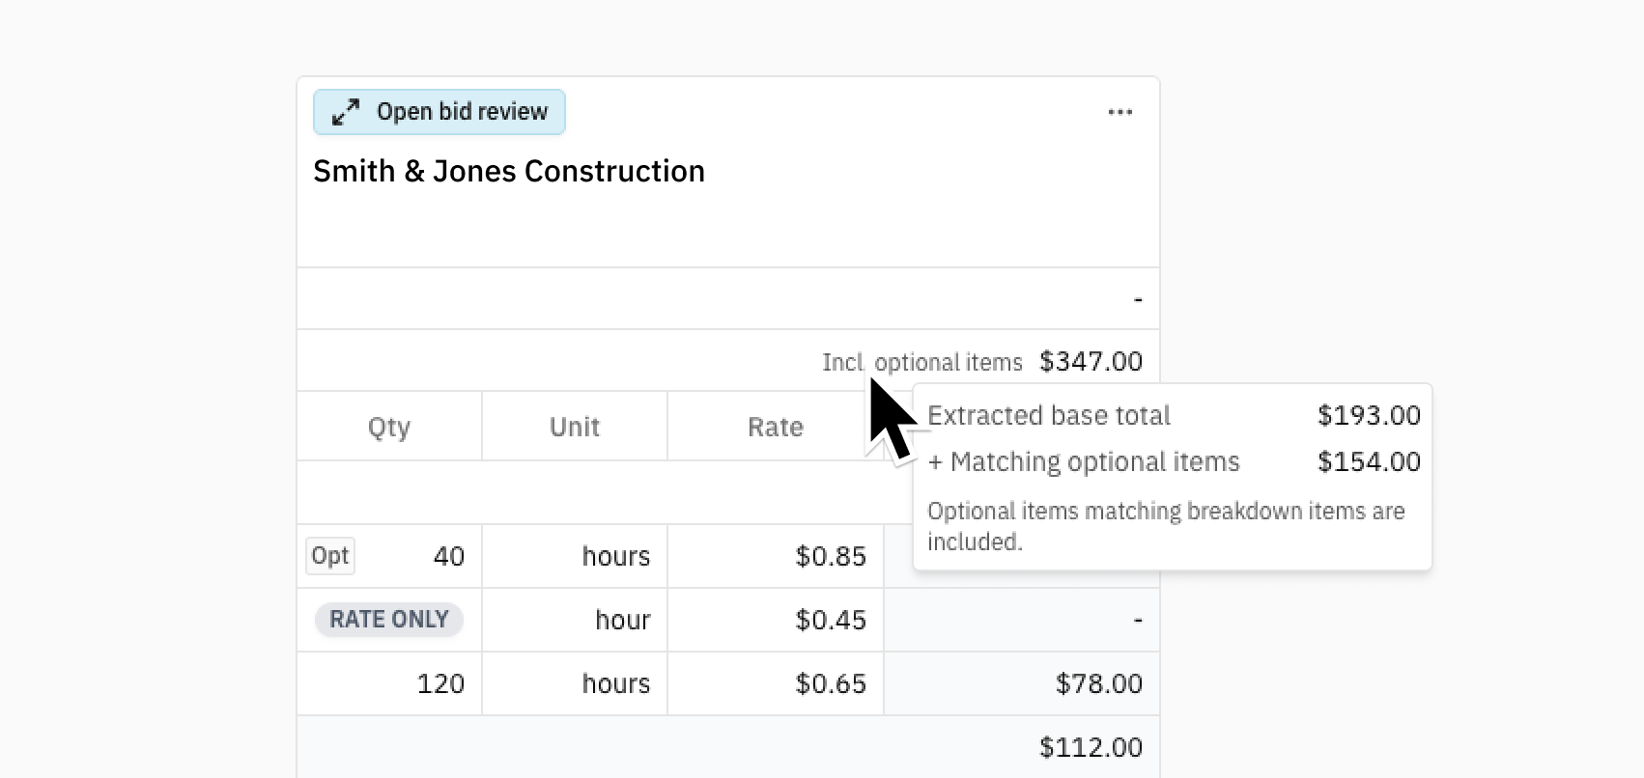Select the Unit column header
1644x778 pixels.
[574, 426]
